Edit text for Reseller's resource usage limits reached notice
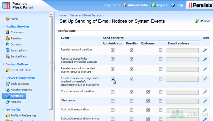Screen dimensions: 213x121 (205, 78)
